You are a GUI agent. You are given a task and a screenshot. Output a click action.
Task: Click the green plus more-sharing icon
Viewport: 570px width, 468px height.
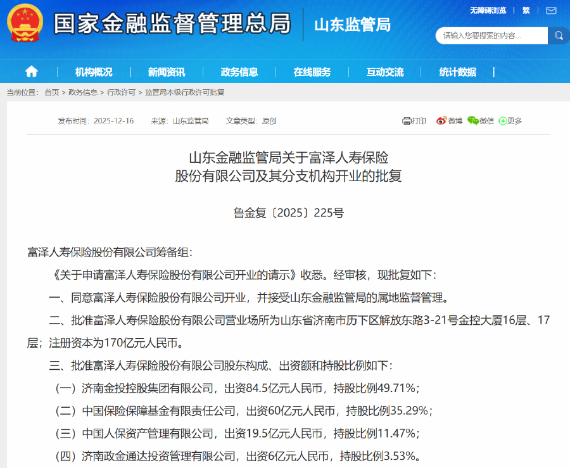pos(503,121)
